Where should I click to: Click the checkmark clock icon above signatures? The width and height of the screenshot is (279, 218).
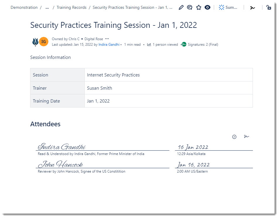click(x=234, y=137)
